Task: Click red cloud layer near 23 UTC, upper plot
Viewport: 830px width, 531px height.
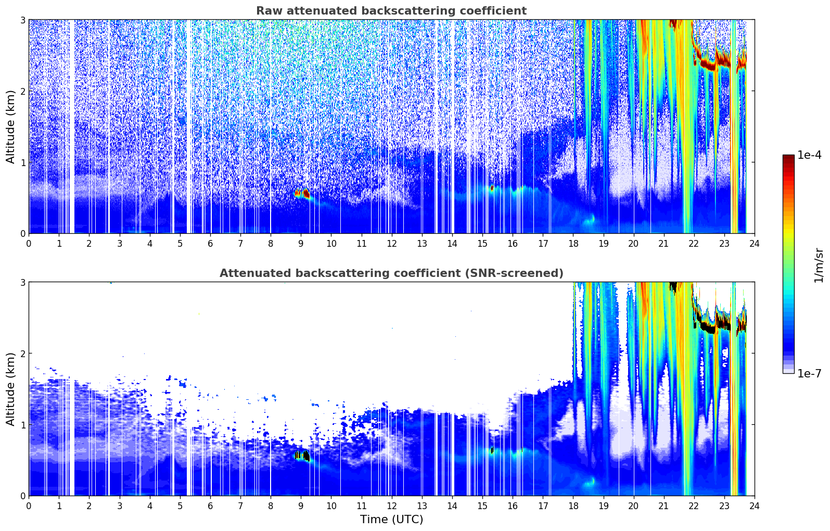Action: tap(722, 61)
